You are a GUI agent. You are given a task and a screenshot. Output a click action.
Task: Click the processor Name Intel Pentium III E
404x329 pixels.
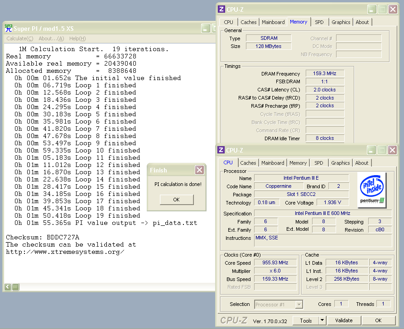(301, 178)
